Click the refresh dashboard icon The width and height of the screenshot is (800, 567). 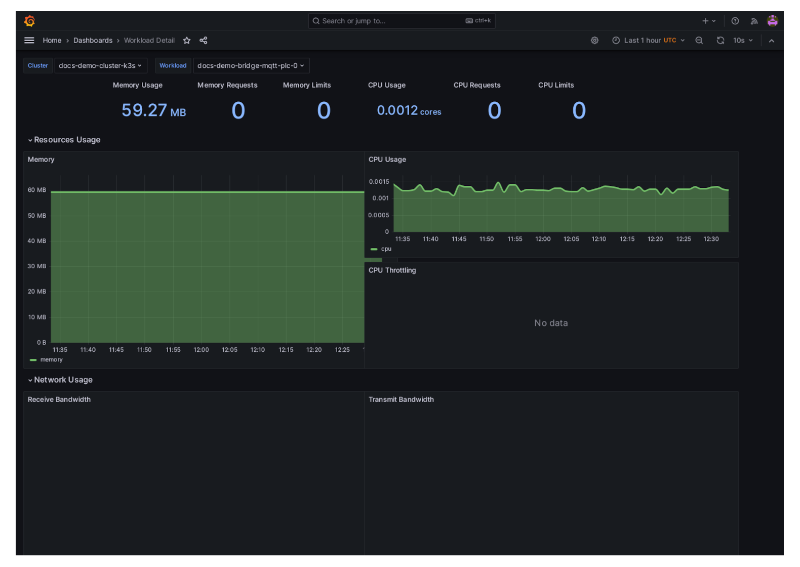click(x=720, y=40)
